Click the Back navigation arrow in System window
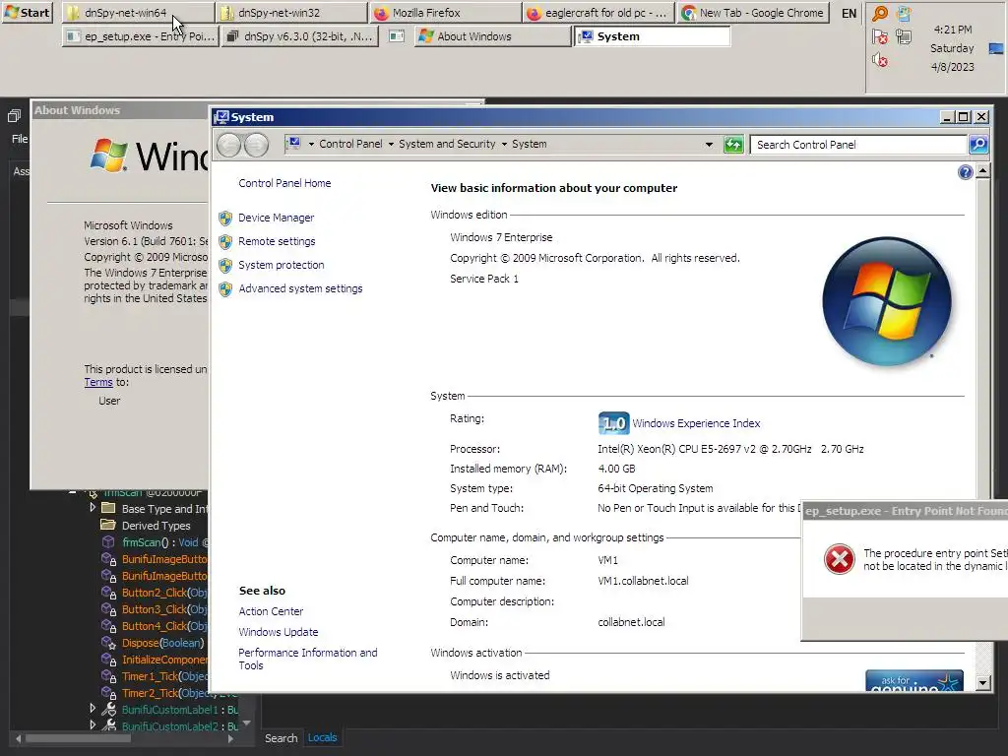This screenshot has width=1008, height=756. click(x=228, y=145)
